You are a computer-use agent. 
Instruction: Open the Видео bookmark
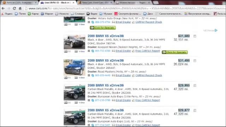(92, 14)
